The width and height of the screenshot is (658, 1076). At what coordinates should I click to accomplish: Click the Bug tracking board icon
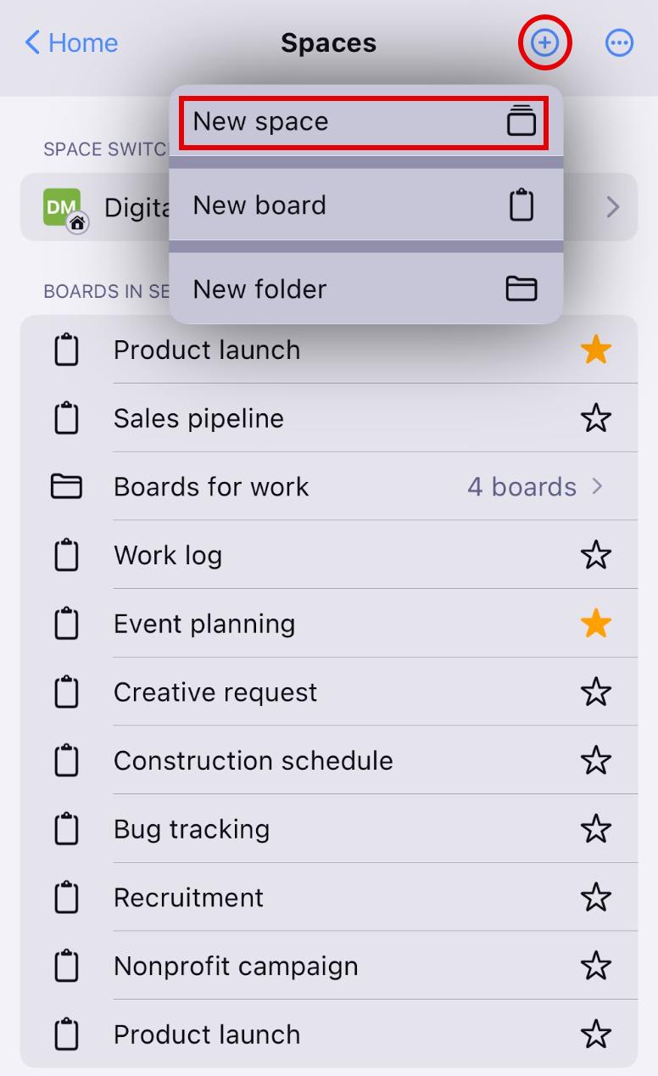coord(66,829)
